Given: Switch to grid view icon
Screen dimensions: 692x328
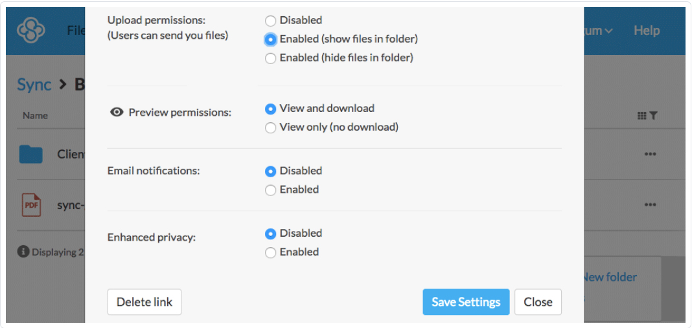Looking at the screenshot, I should click(642, 116).
